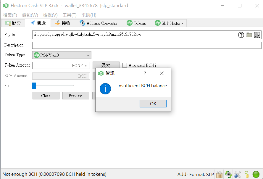
Task: Click the Clear button
Action: point(46,96)
